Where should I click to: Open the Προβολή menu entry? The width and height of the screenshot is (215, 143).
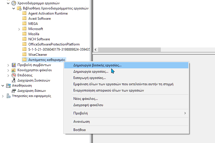[126, 113]
